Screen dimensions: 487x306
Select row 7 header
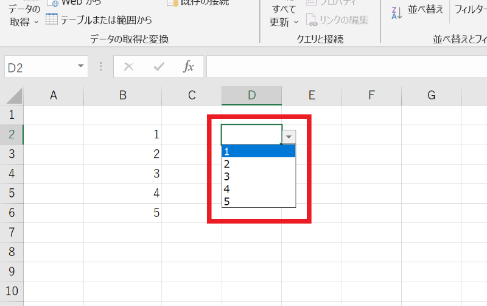coord(12,233)
